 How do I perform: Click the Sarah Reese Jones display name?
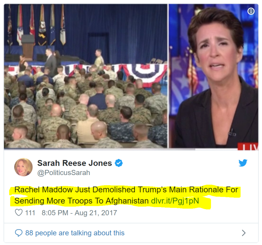point(74,163)
